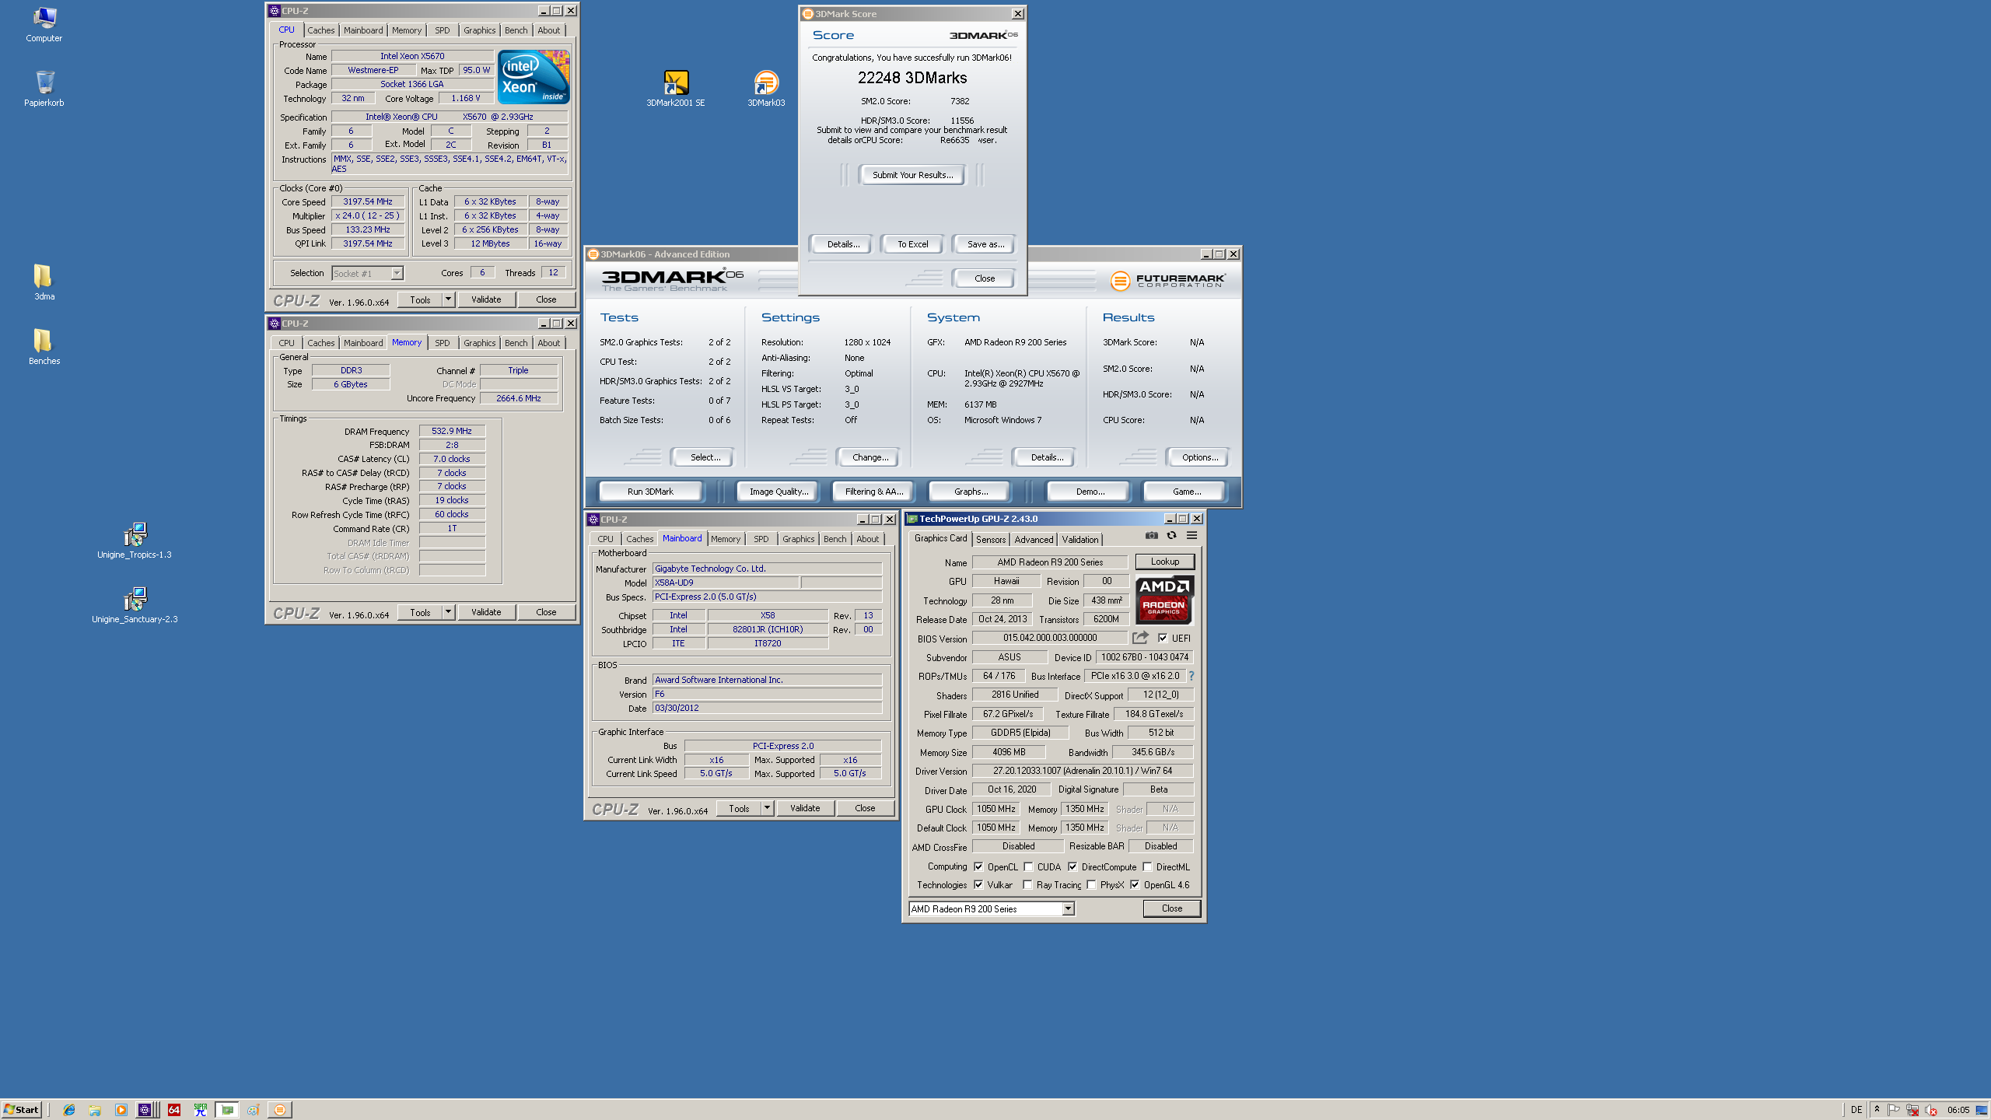Viewport: 1991px width, 1120px height.
Task: Click Bus Interface question mark icon
Action: click(x=1191, y=676)
